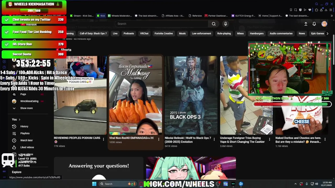Viewport: 335px width, 188px height.
Task: Open Home Support bookmark
Action: point(270,16)
